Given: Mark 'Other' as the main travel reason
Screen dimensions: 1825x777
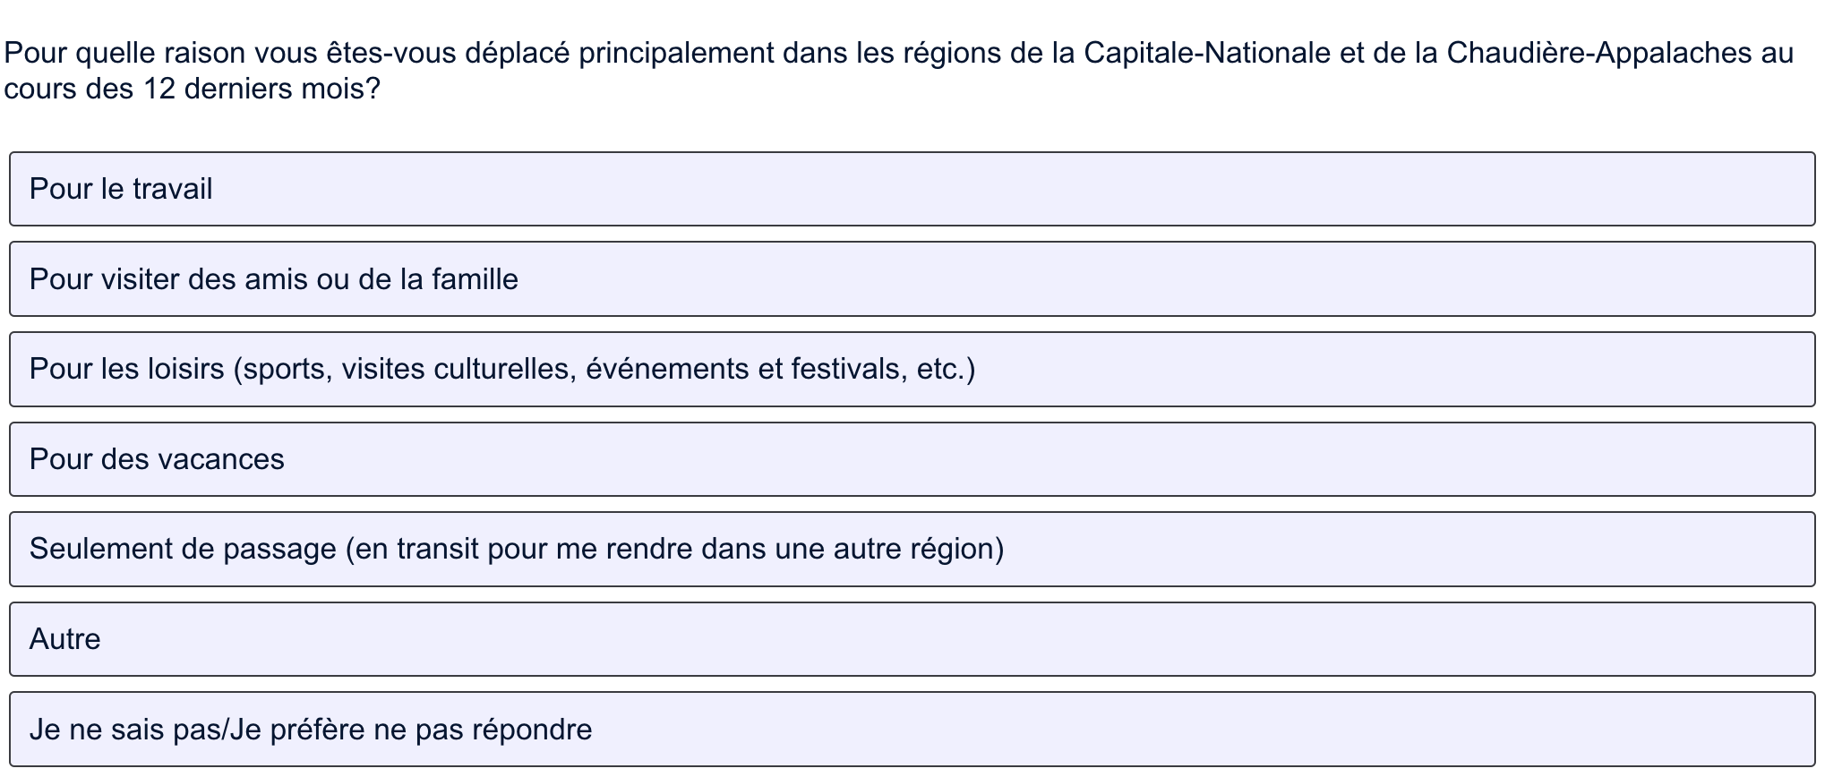Looking at the screenshot, I should [x=912, y=639].
